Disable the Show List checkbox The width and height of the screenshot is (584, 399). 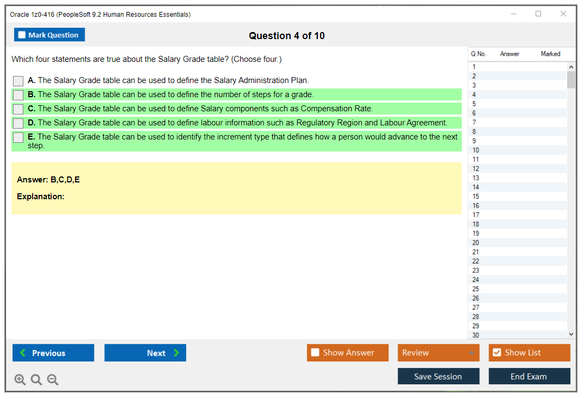point(497,352)
